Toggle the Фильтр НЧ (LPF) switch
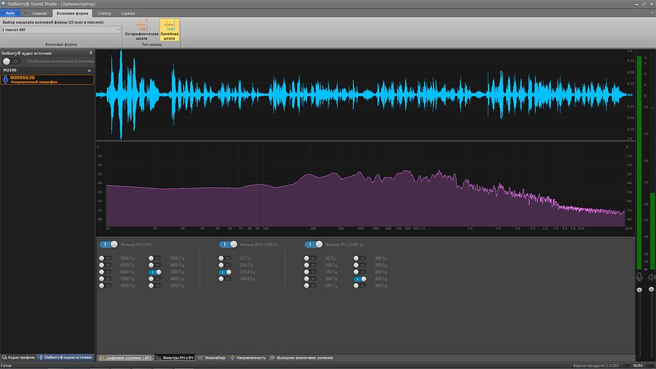Viewport: 656px width, 369px height. coord(109,244)
